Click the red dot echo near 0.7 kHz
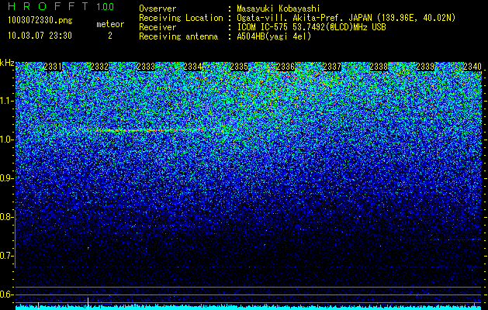The height and width of the screenshot is (310, 488). click(x=88, y=249)
